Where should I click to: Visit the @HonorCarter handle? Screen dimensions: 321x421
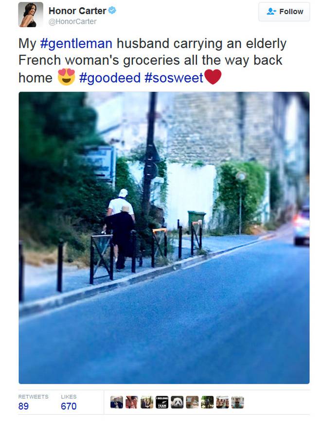click(72, 21)
